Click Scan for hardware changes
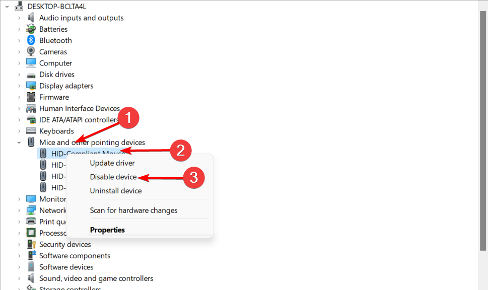The height and width of the screenshot is (290, 488). coord(133,210)
